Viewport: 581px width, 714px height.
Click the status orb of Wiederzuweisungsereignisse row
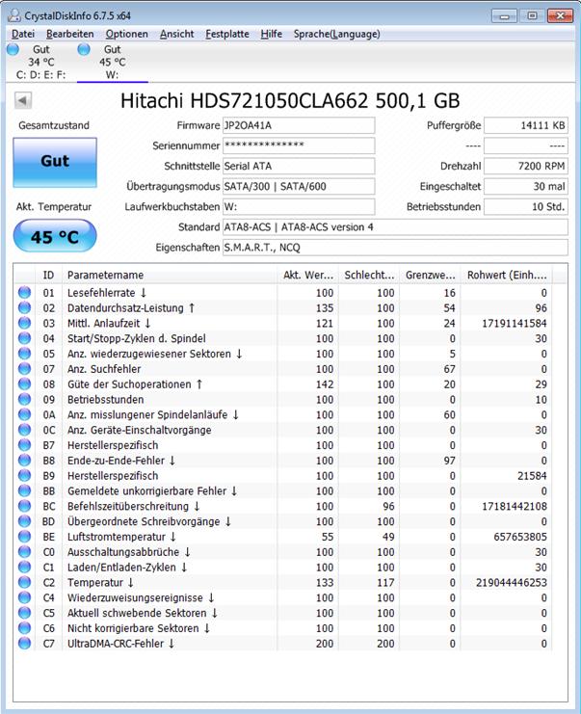click(x=25, y=597)
